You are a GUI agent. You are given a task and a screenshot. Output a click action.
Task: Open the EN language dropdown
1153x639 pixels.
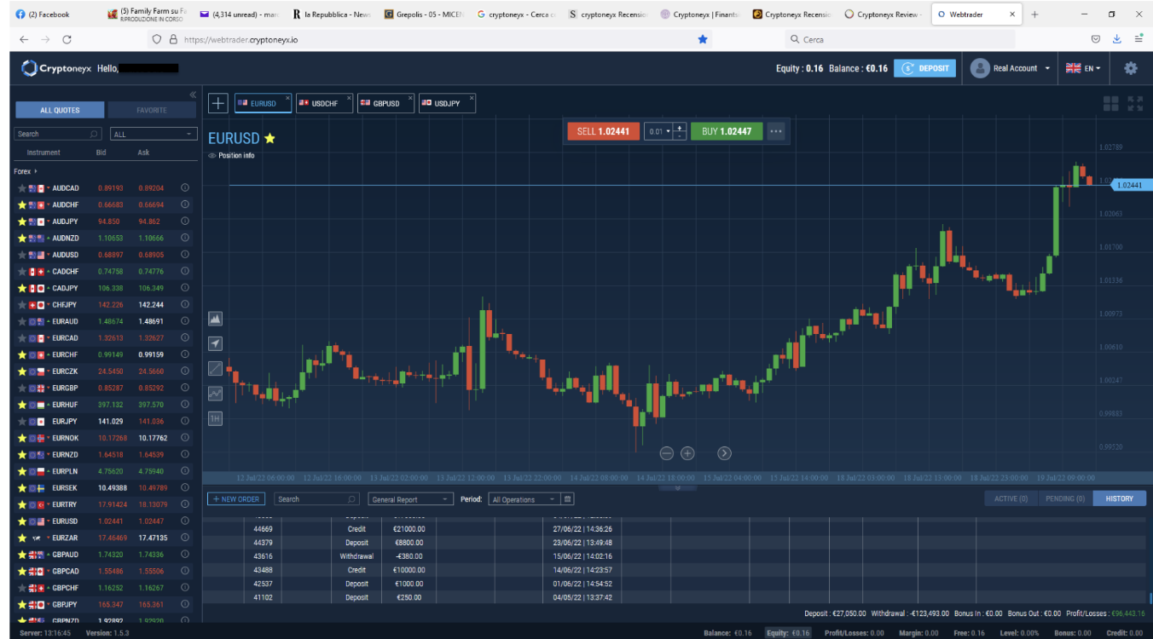click(1083, 68)
